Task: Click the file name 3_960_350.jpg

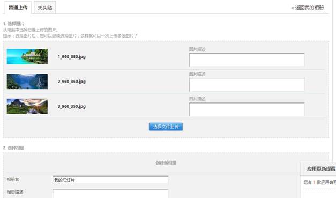Action: pos(72,107)
